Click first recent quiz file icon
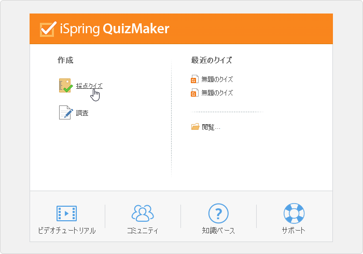Viewport: 363px width, 254px height. pyautogui.click(x=194, y=79)
